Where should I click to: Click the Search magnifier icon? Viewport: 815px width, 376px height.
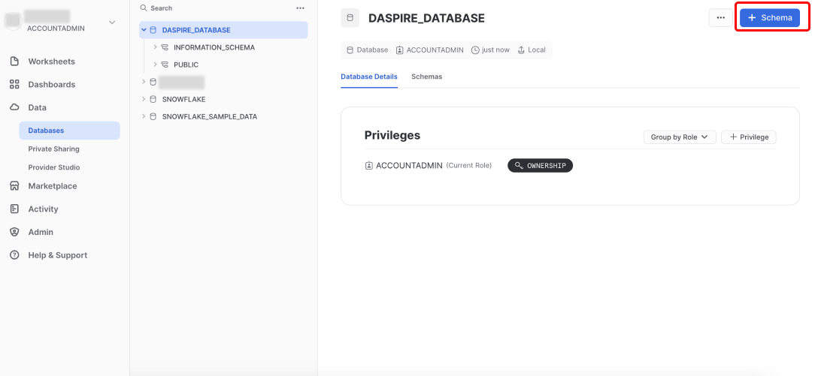144,8
